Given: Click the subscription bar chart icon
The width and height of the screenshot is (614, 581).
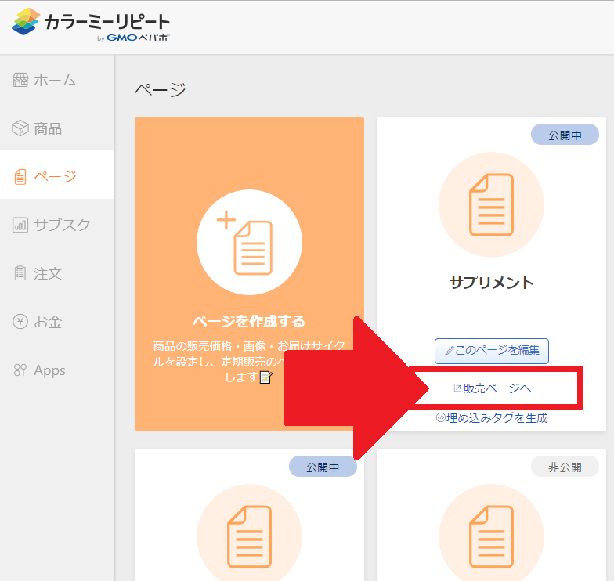Looking at the screenshot, I should point(20,226).
